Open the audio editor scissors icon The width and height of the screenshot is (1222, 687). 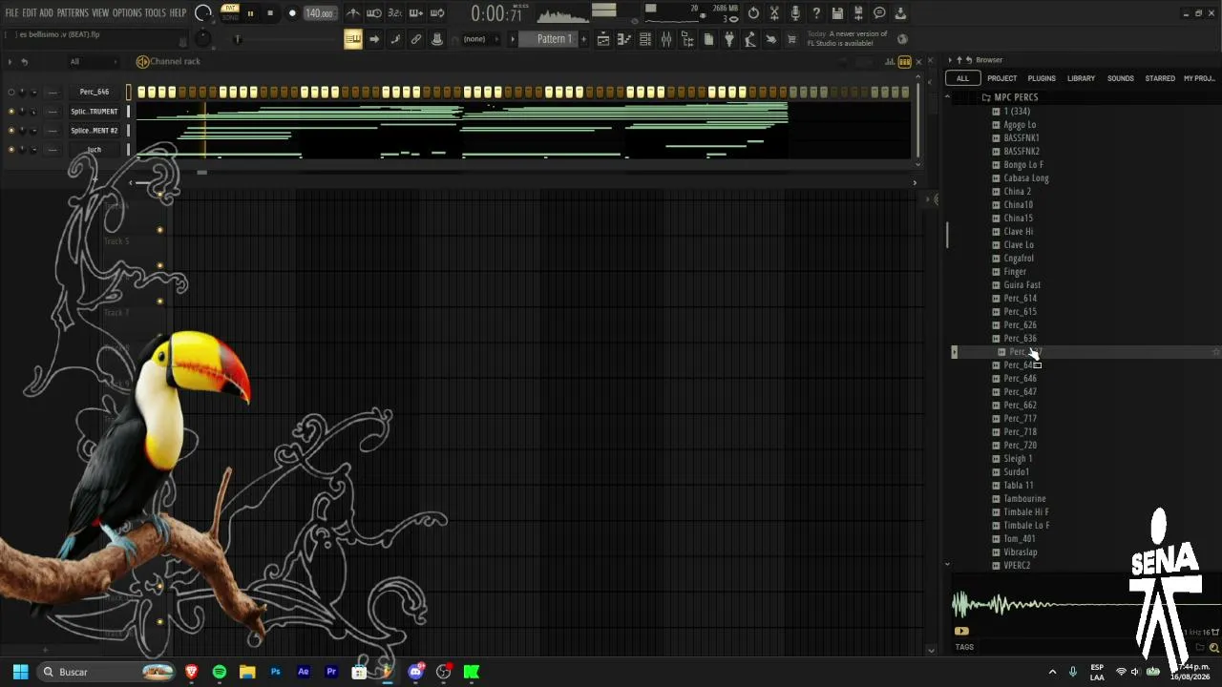[774, 13]
